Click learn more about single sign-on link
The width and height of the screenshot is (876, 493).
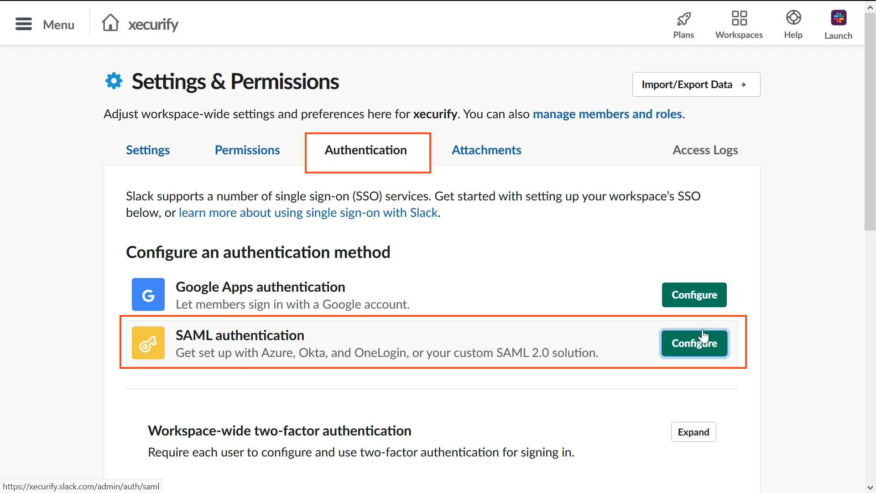[308, 212]
